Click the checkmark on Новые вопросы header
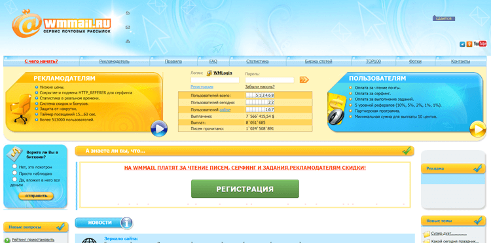 [x=60, y=227]
